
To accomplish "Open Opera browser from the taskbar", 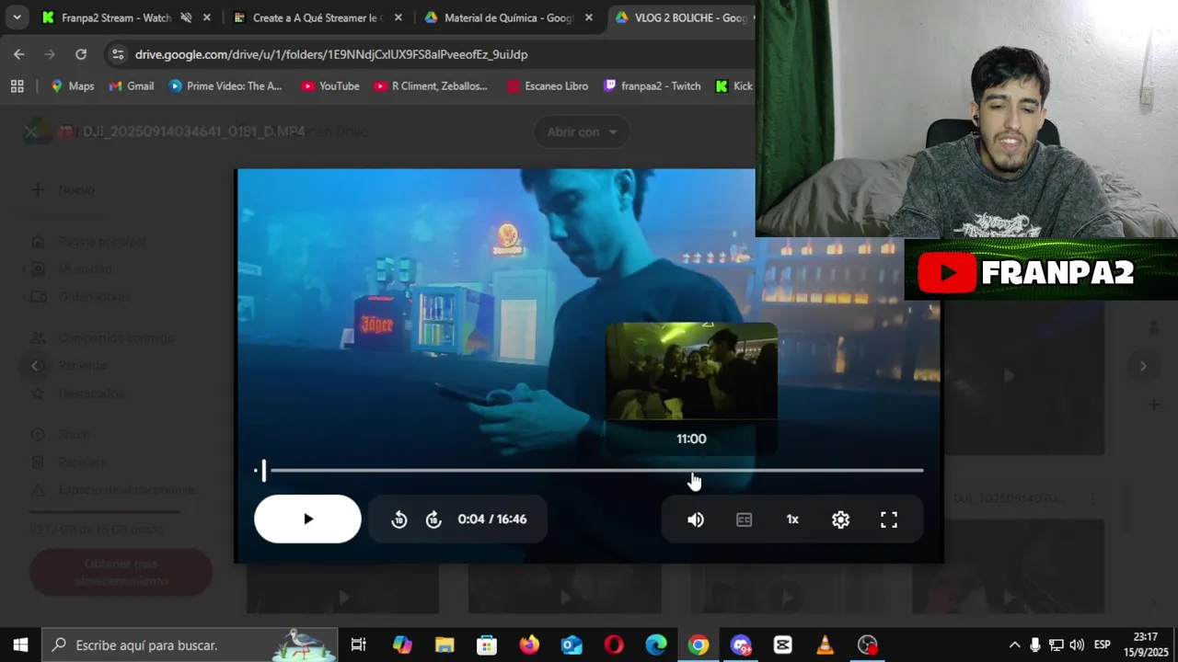I will point(614,645).
